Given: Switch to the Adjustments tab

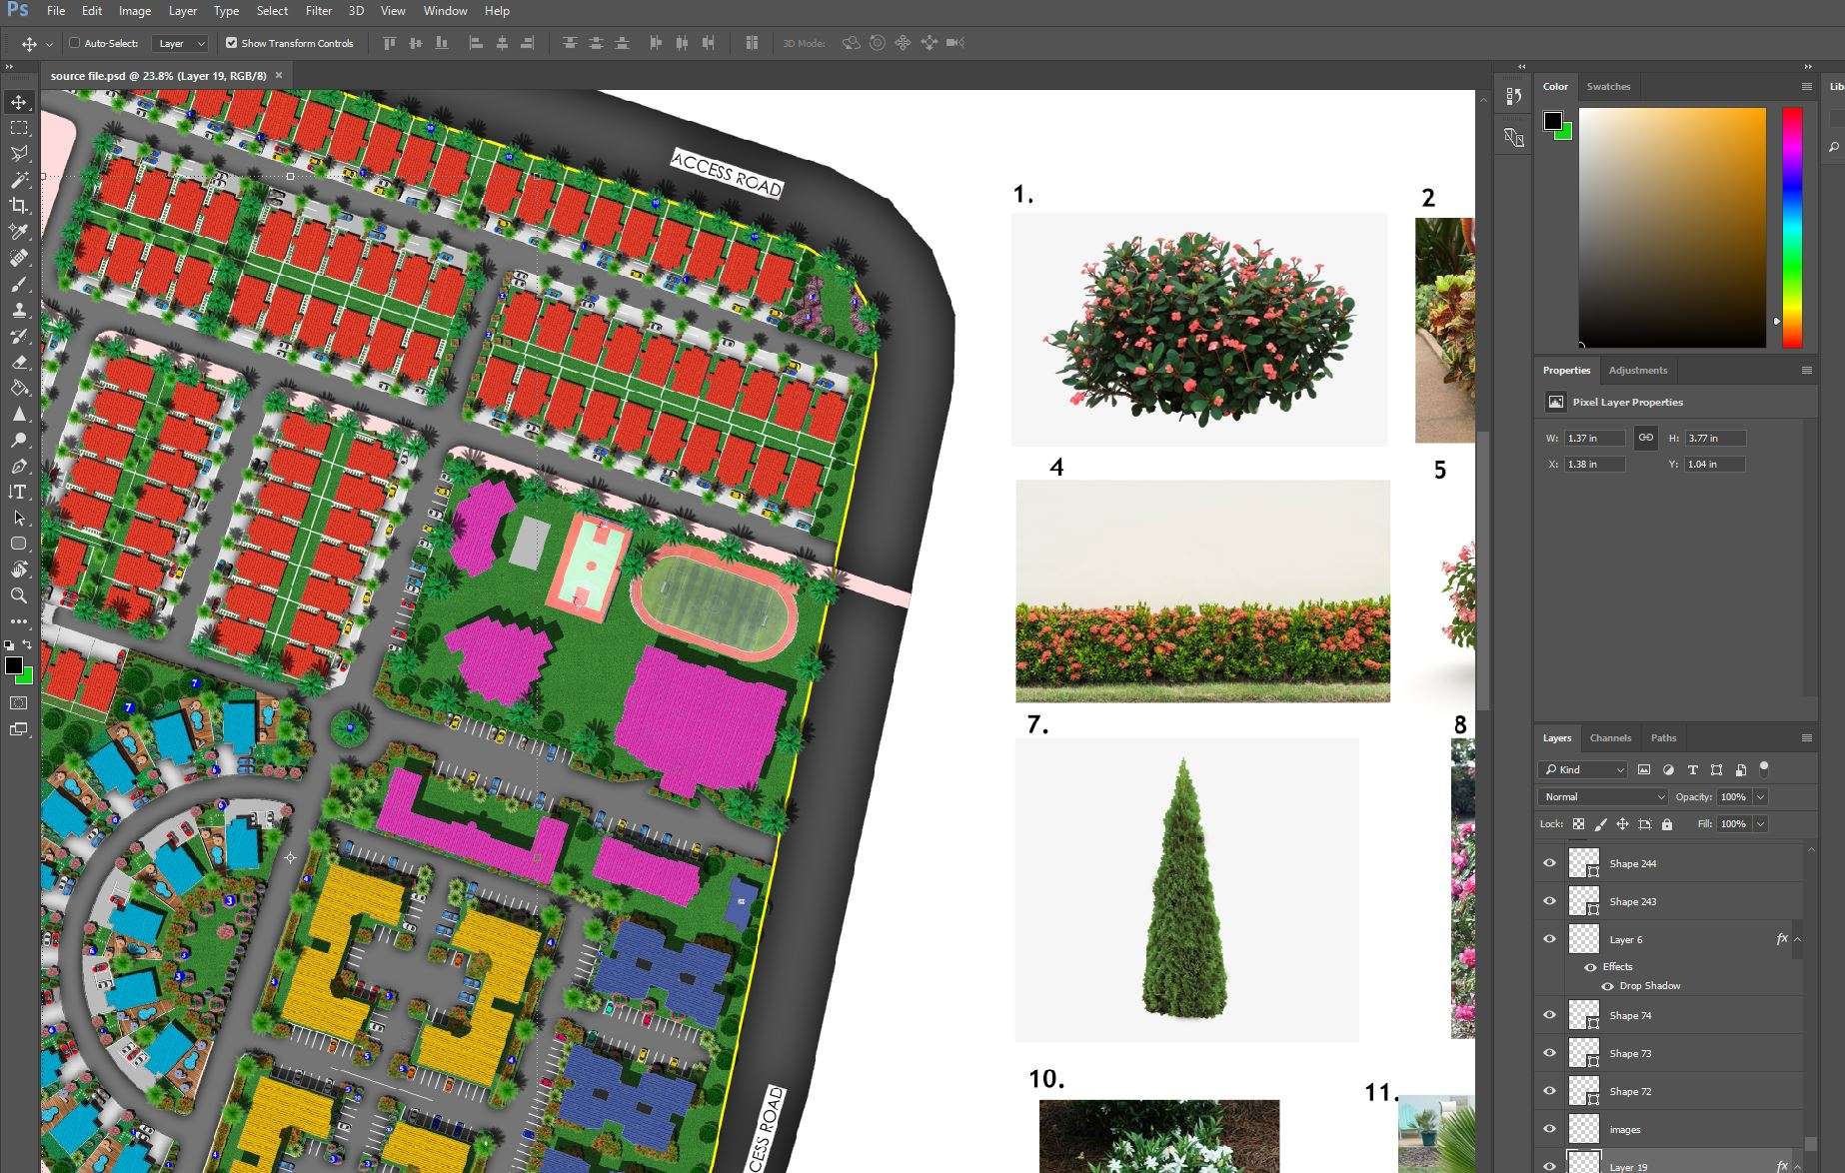Looking at the screenshot, I should pyautogui.click(x=1637, y=371).
